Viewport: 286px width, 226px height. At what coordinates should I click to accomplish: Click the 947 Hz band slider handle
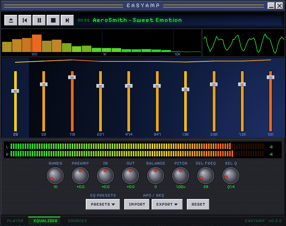pos(157,86)
